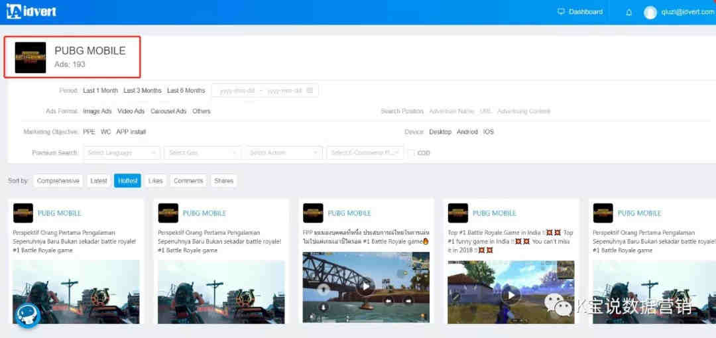
Task: Click the end date field
Action: [285, 90]
